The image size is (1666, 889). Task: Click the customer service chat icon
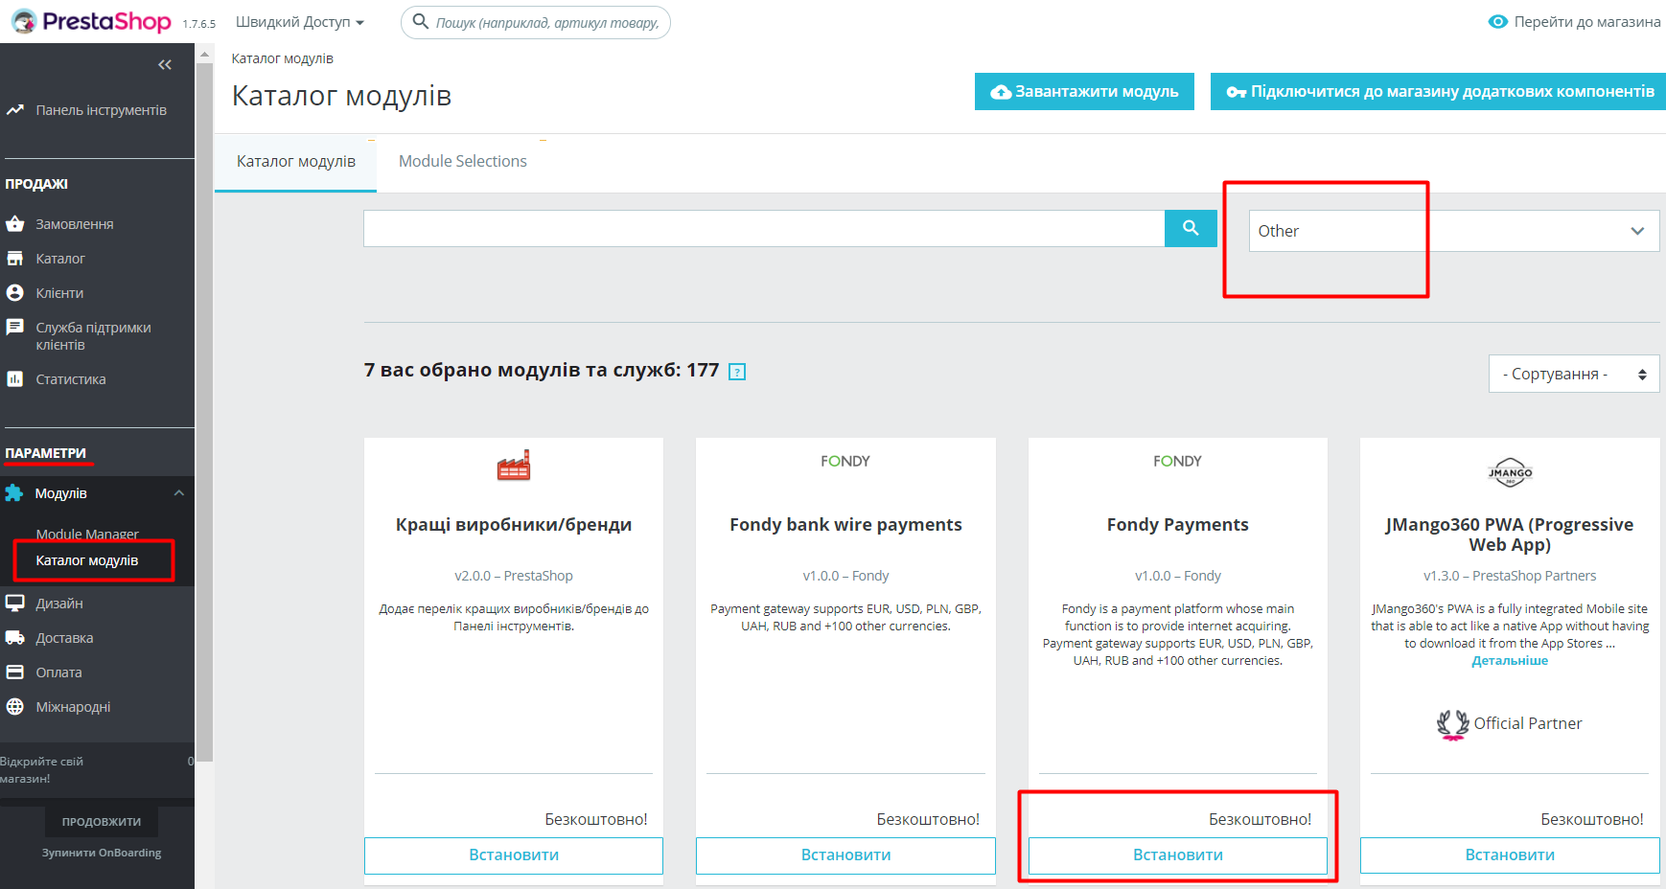(14, 328)
